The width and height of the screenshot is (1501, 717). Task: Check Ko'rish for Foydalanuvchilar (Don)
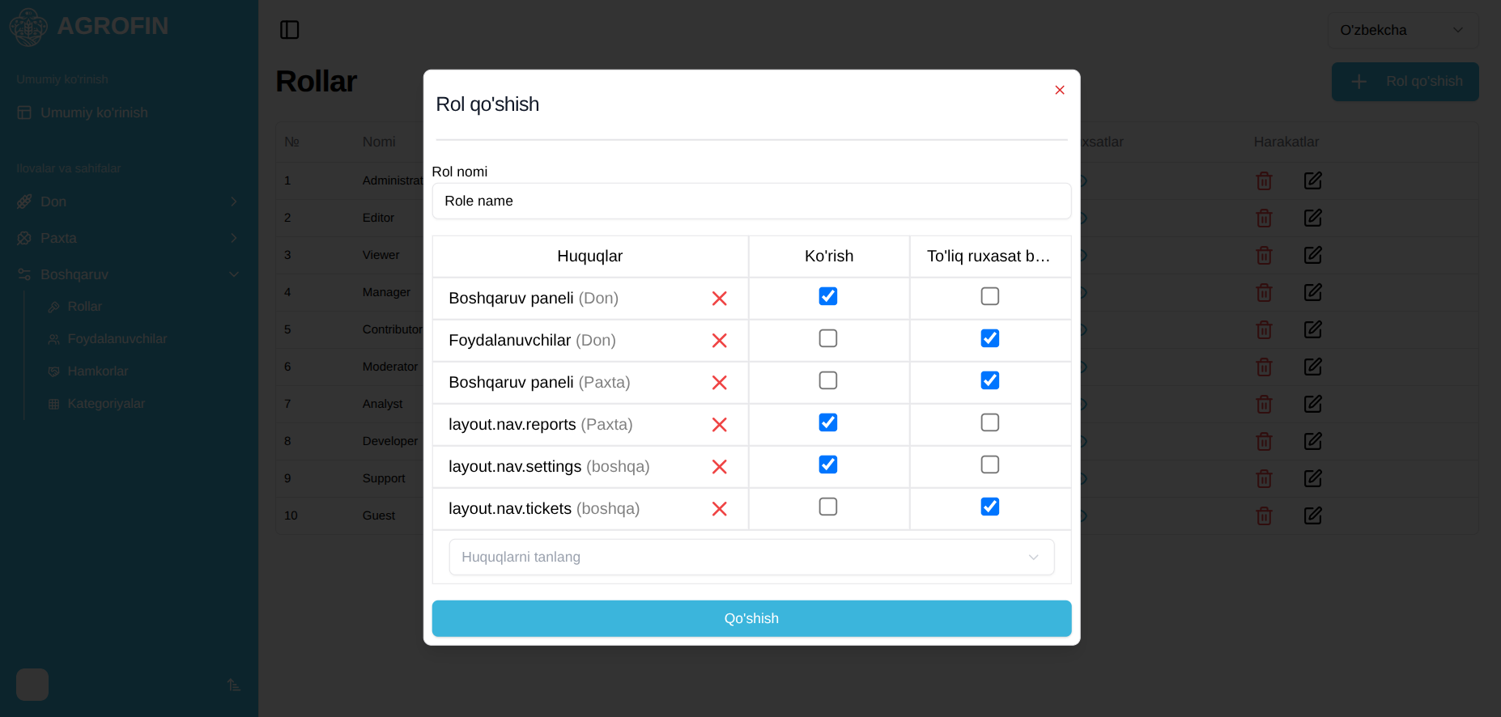click(x=827, y=338)
